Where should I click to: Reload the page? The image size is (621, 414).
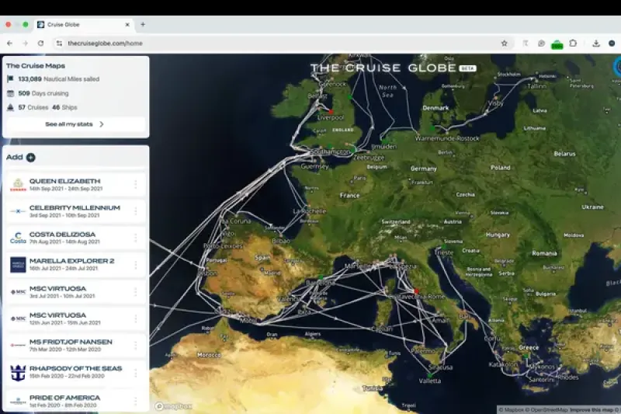pyautogui.click(x=41, y=43)
